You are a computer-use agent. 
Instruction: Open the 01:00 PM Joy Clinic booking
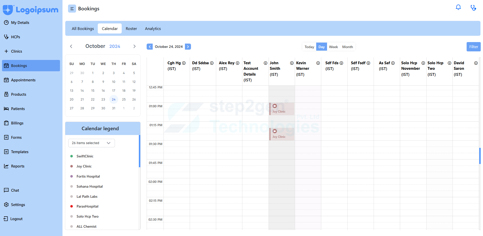(282, 109)
